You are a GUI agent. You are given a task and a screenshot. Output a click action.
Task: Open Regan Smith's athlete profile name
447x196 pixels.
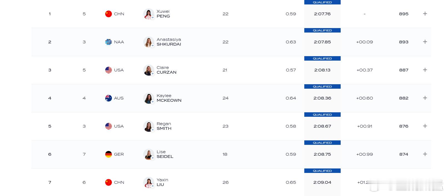point(164,126)
